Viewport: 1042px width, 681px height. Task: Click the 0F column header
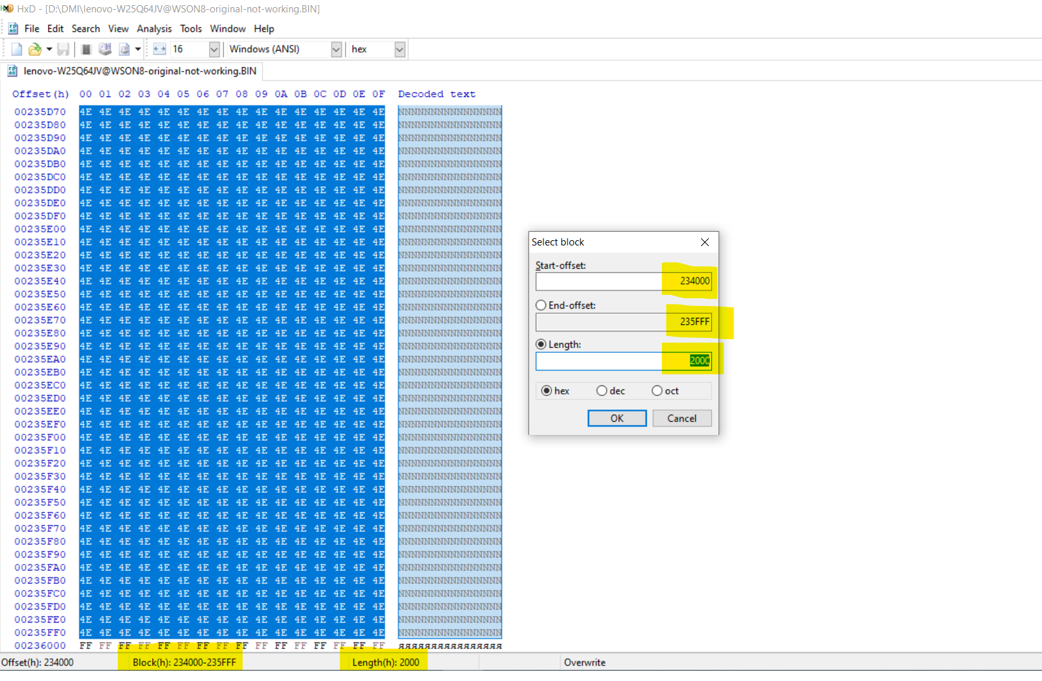pos(379,94)
